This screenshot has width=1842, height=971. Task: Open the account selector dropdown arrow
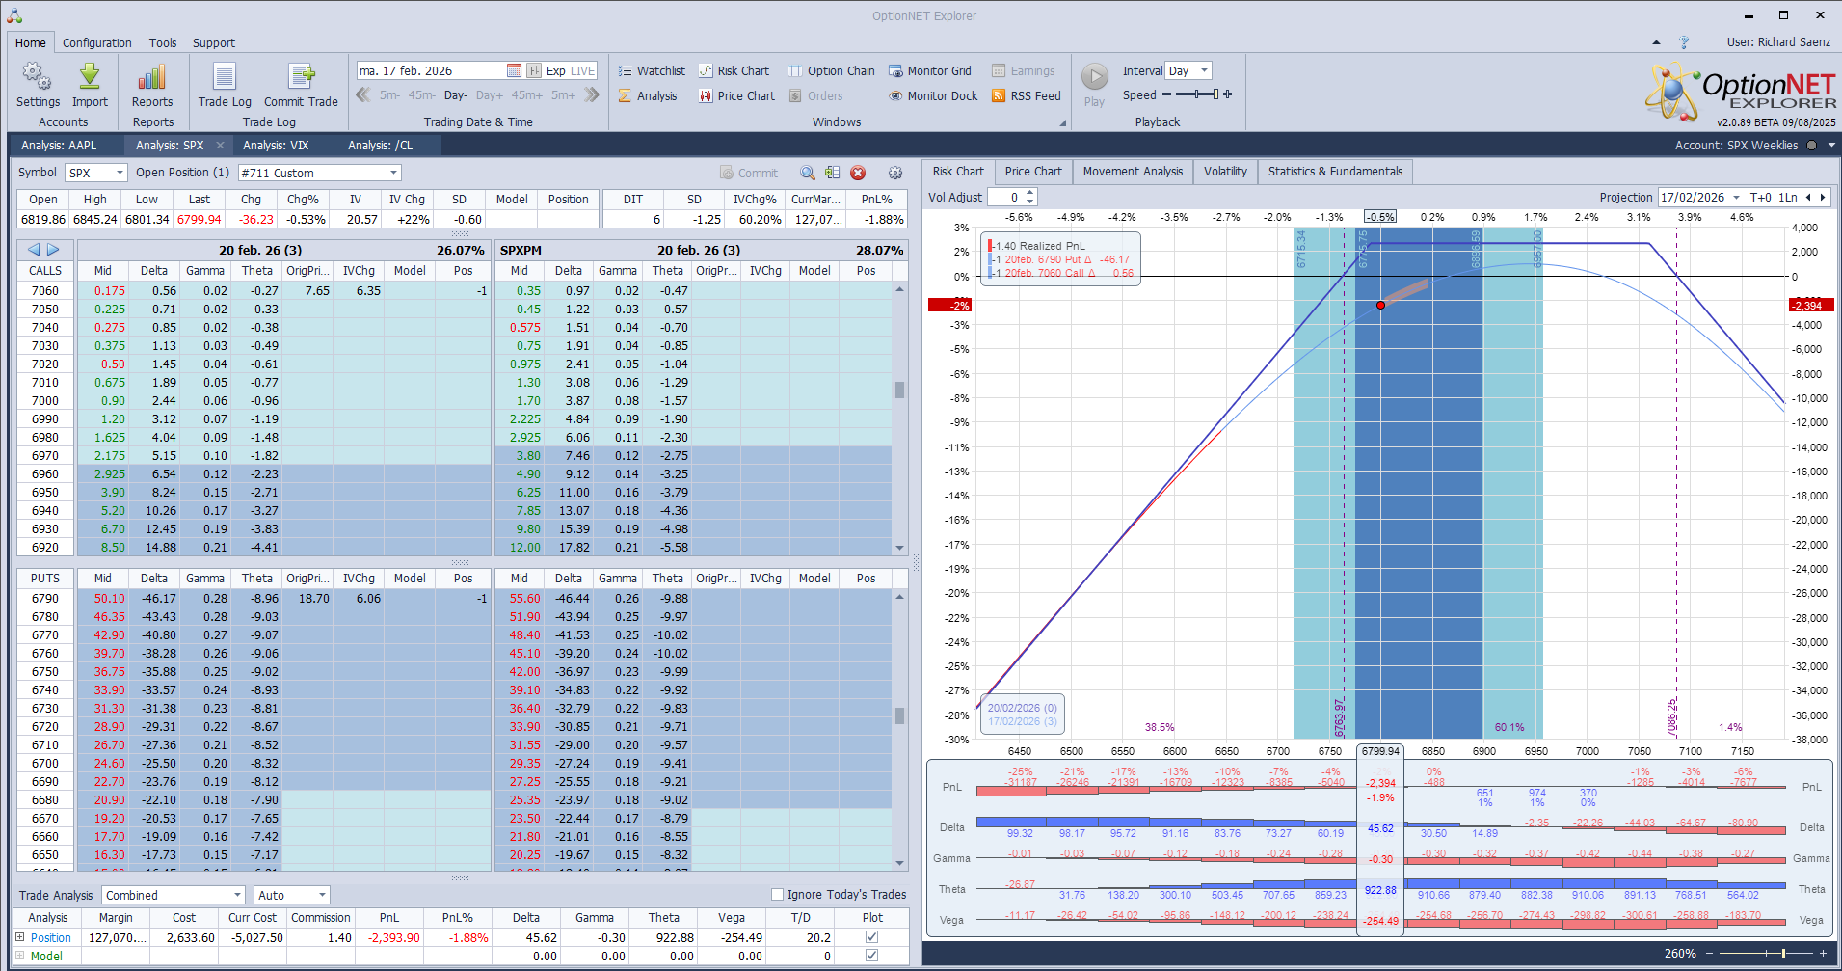click(x=1831, y=145)
